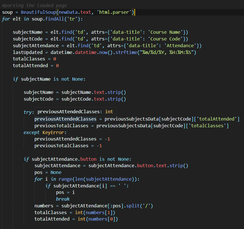Click the 'Course Code' string literal
This screenshot has width=244, height=229.
167,39
